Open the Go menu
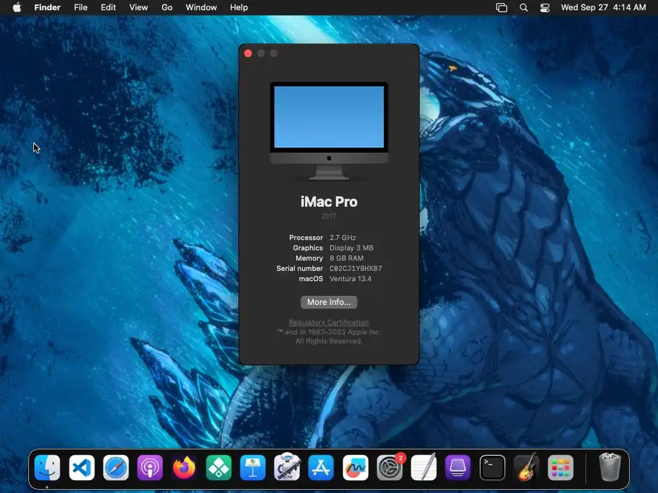 point(167,8)
